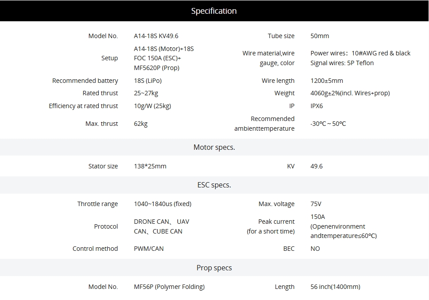429x300 pixels.
Task: Select the A14-18S KV49.6 model number value
Action: point(156,36)
